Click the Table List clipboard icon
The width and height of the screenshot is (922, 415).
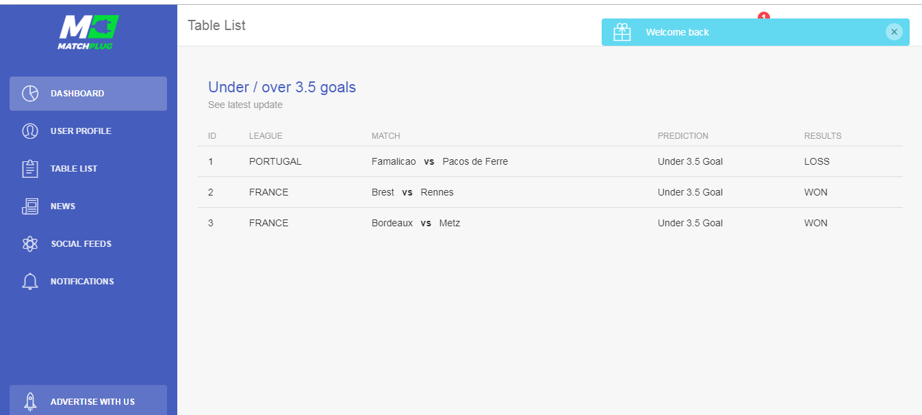click(30, 169)
